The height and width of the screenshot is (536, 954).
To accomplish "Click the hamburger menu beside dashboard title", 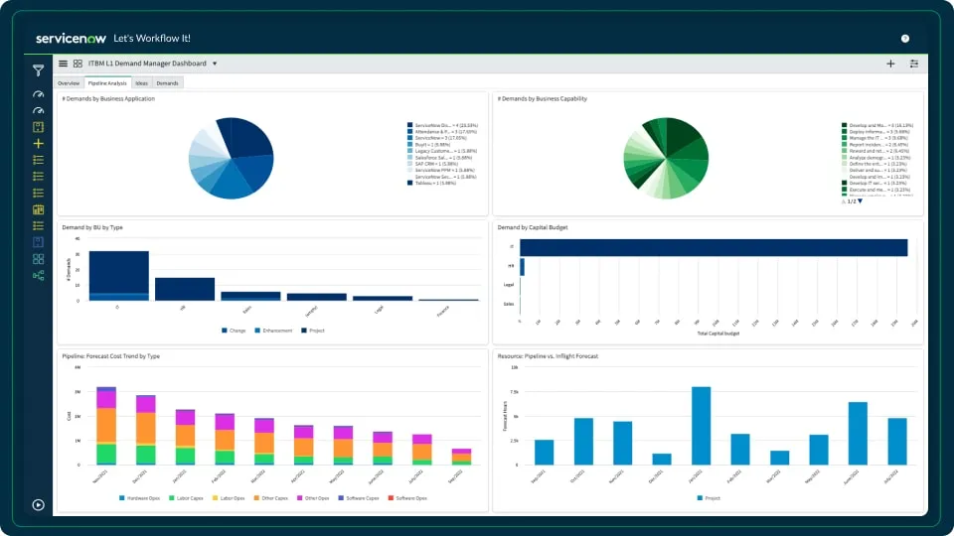I will tap(64, 64).
